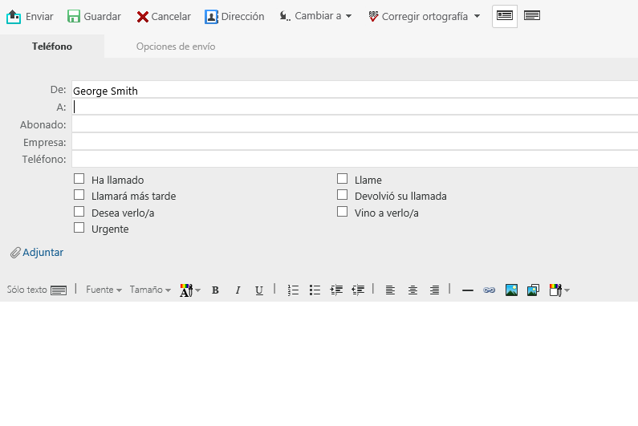Check the Llame checkbox

point(342,179)
